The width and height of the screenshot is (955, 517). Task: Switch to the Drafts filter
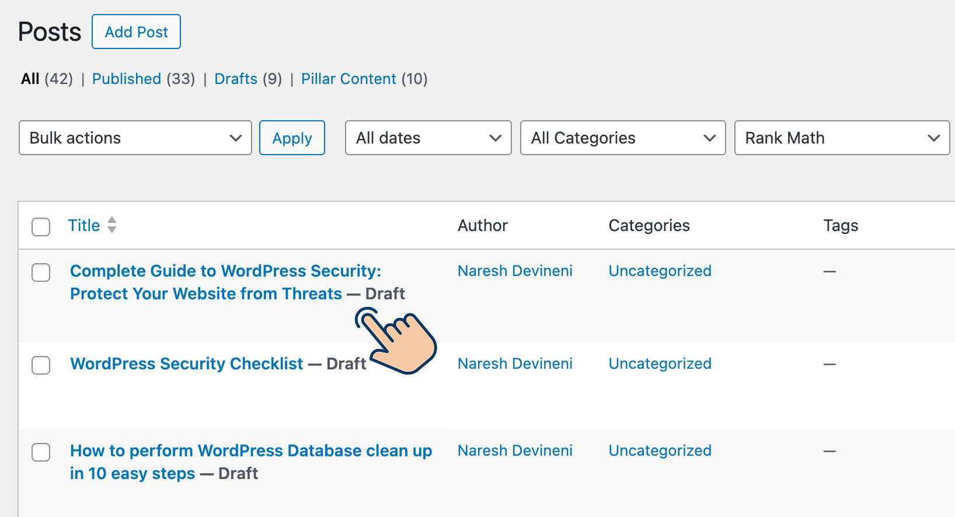[x=236, y=79]
